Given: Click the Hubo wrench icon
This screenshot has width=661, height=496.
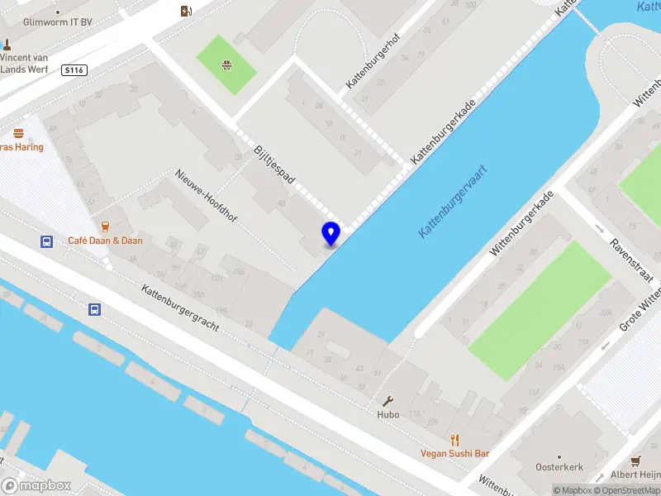Looking at the screenshot, I should (x=388, y=401).
